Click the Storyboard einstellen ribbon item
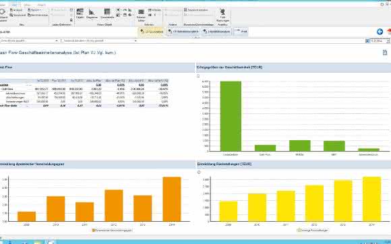Image resolution: width=391 pixels, height=244 pixels. click(x=196, y=10)
